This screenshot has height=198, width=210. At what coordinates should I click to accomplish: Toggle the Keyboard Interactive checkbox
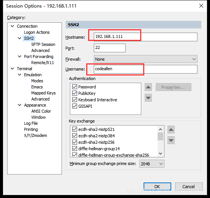tap(74, 99)
